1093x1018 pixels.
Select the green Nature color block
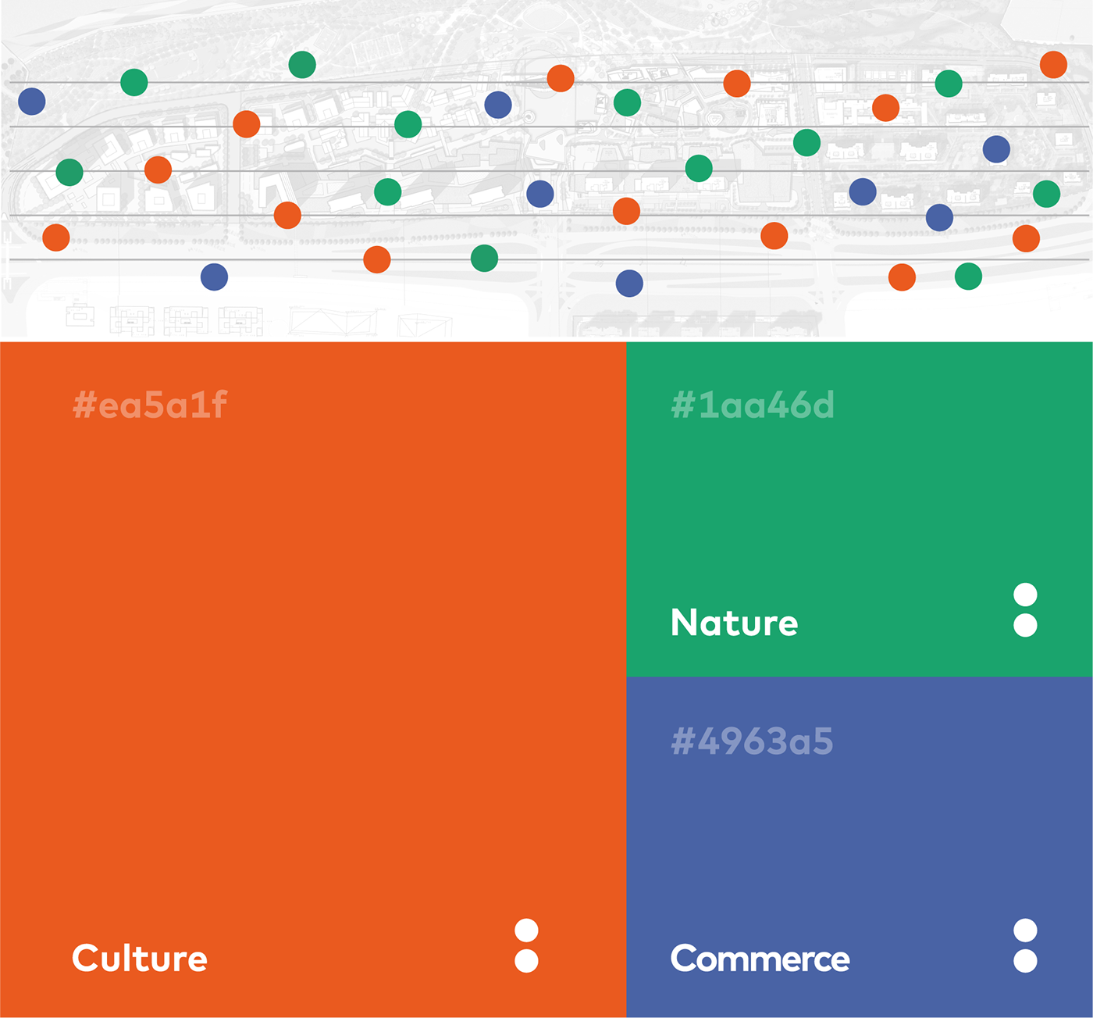click(860, 509)
